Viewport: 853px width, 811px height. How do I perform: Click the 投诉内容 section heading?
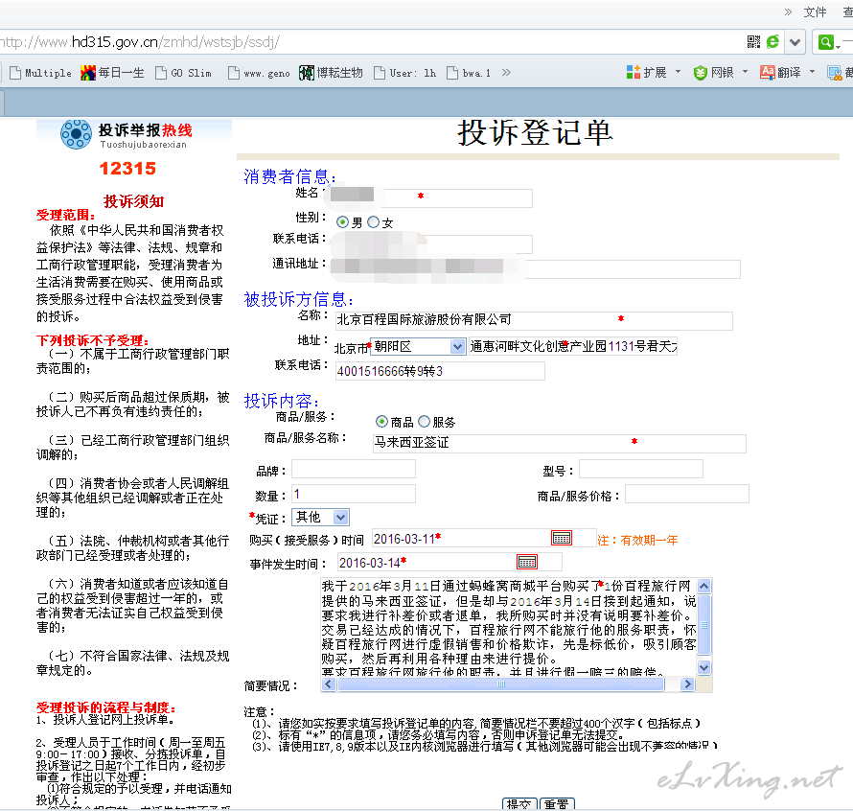coord(281,401)
